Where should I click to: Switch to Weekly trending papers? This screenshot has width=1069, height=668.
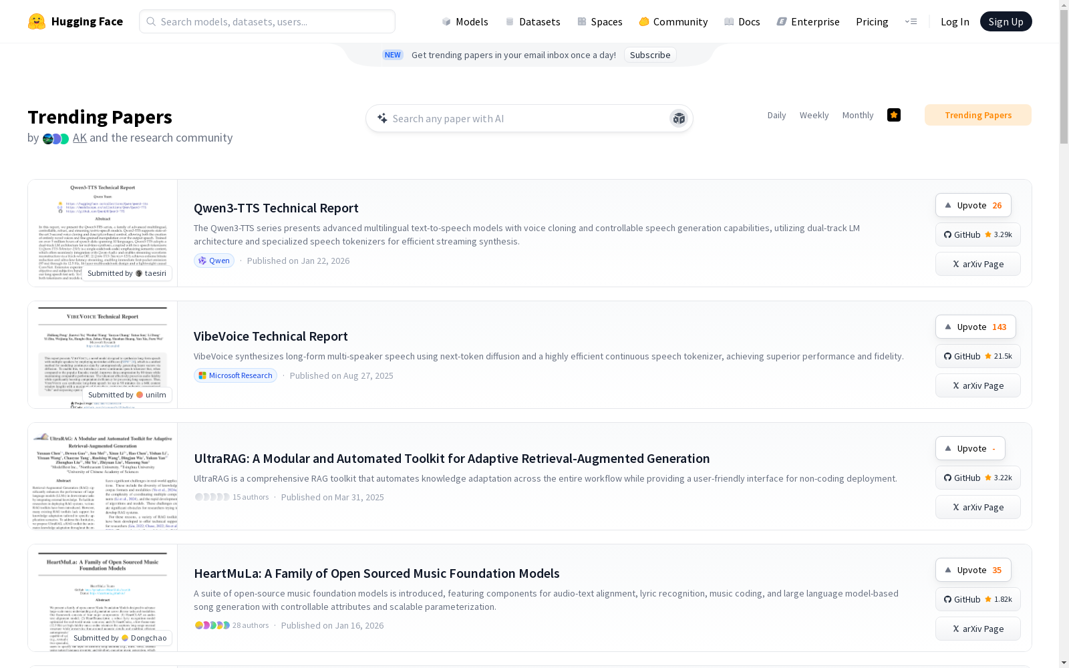click(814, 115)
